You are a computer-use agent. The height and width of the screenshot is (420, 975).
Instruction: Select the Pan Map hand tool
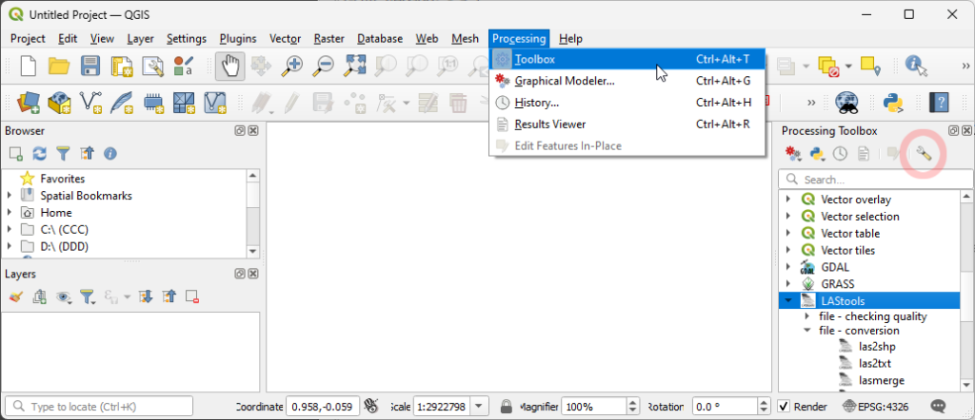click(x=230, y=66)
